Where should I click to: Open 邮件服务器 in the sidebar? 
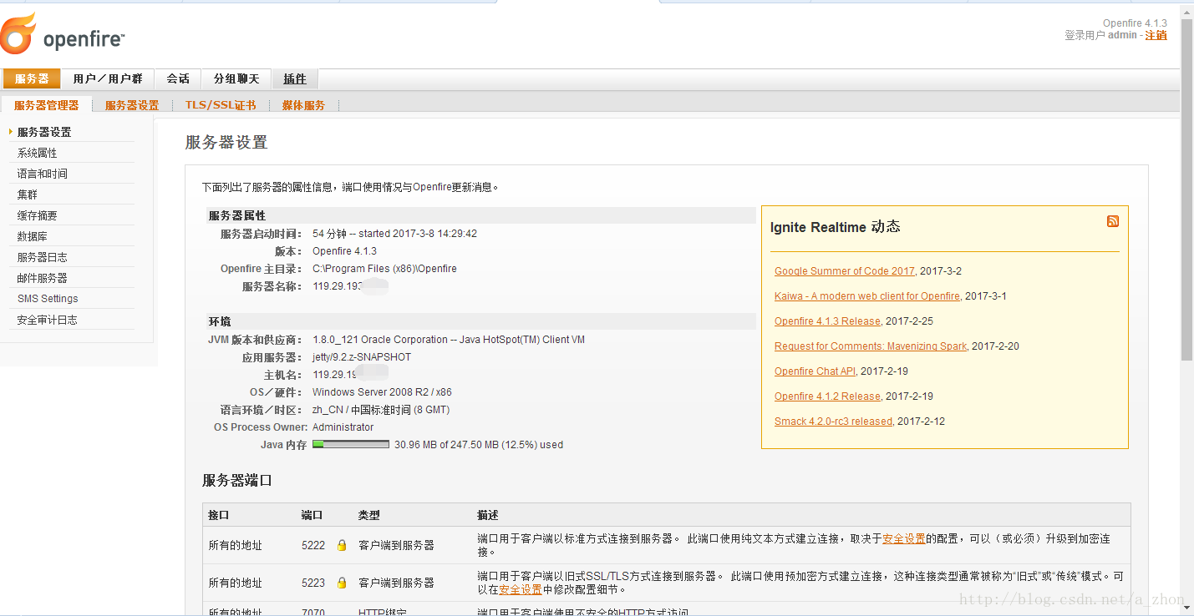pos(43,278)
